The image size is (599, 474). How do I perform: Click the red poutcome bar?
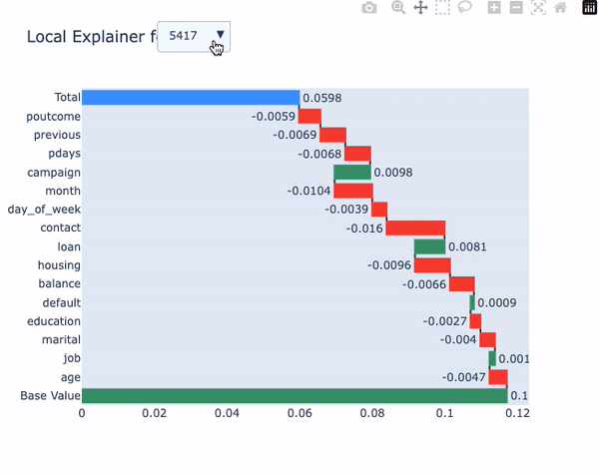[309, 116]
